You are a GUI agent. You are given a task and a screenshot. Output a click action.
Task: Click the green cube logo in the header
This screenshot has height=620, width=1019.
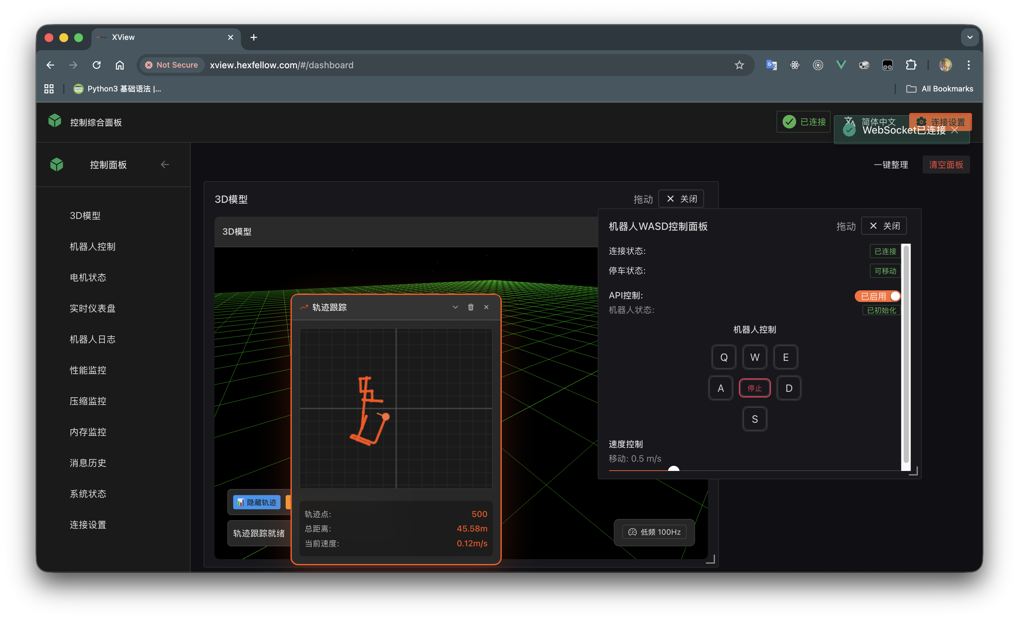(x=55, y=121)
